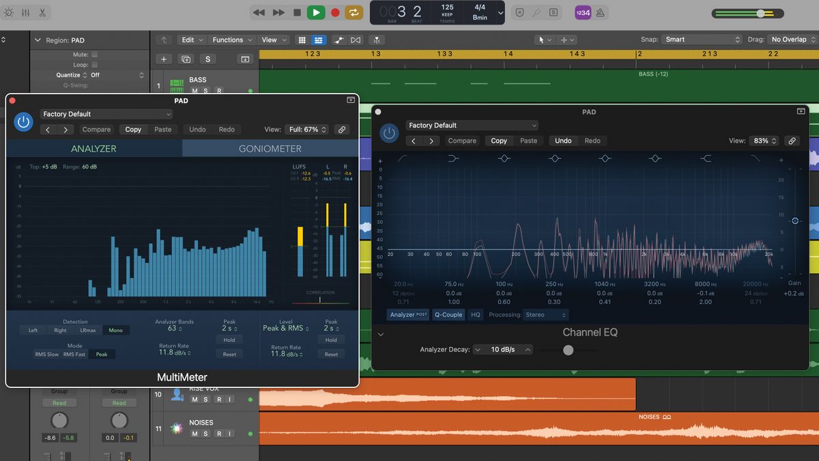
Task: Switch to the GONIOMETER tab in MultiMeter
Action: click(270, 148)
